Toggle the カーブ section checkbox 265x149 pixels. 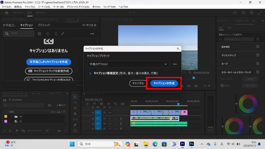pos(258,64)
